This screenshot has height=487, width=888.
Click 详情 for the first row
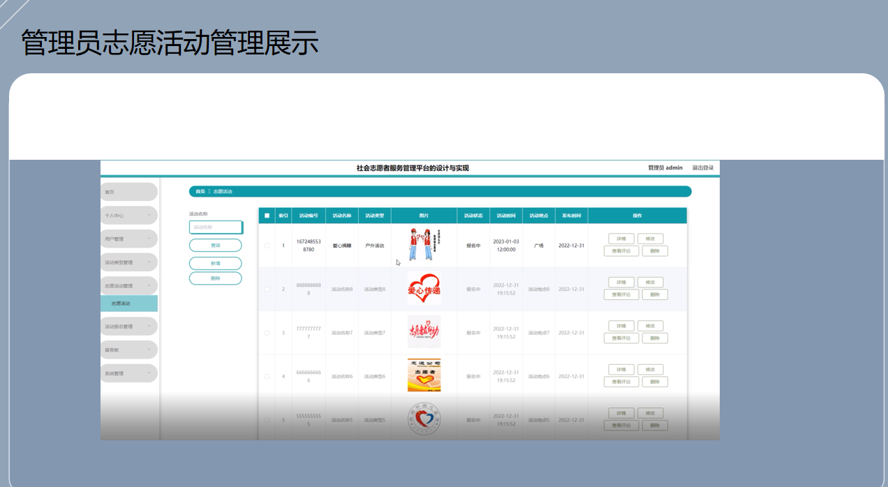(621, 239)
